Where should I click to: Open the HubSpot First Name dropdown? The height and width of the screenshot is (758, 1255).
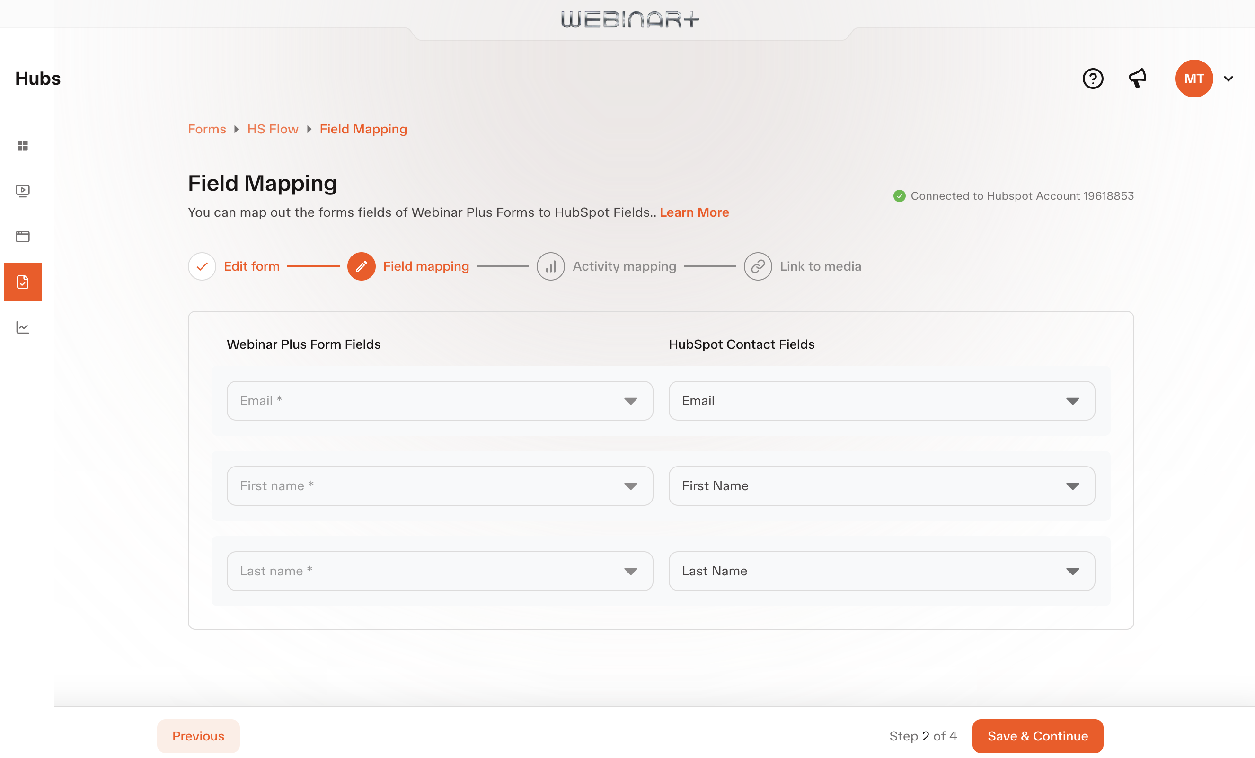pyautogui.click(x=882, y=486)
